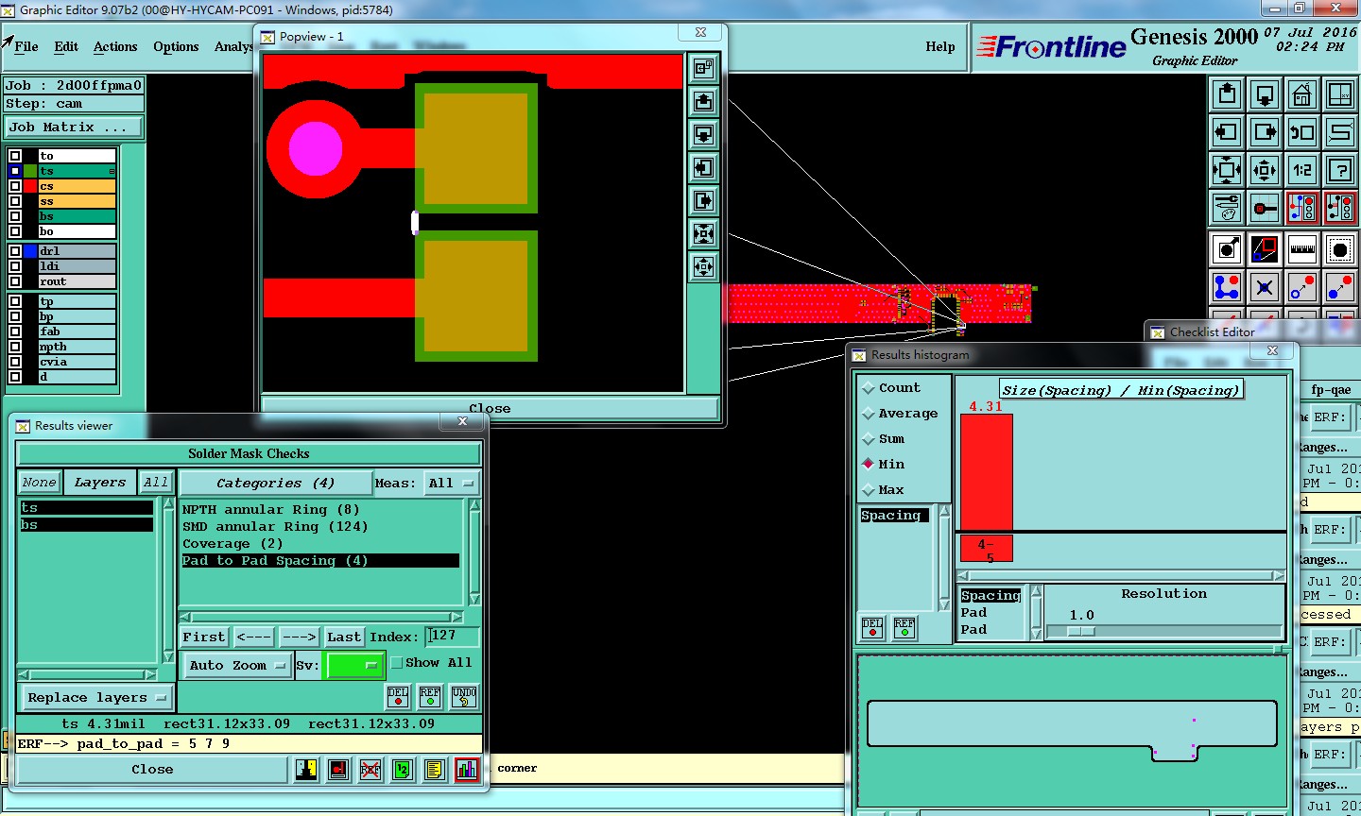The width and height of the screenshot is (1361, 816).
Task: Click the home view house icon
Action: [x=1302, y=94]
